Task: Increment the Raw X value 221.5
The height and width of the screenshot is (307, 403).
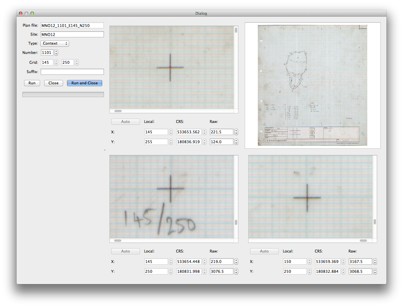Action: point(236,130)
